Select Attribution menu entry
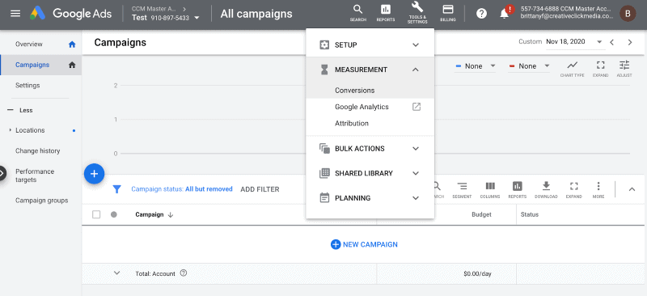Screen dimensions: 647x296 [352, 124]
